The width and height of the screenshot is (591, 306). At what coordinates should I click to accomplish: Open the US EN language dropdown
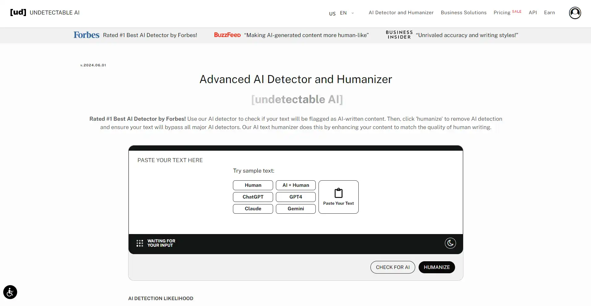341,13
